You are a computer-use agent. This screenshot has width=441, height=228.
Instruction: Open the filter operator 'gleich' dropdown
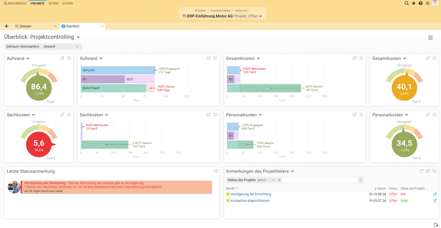coord(266,180)
